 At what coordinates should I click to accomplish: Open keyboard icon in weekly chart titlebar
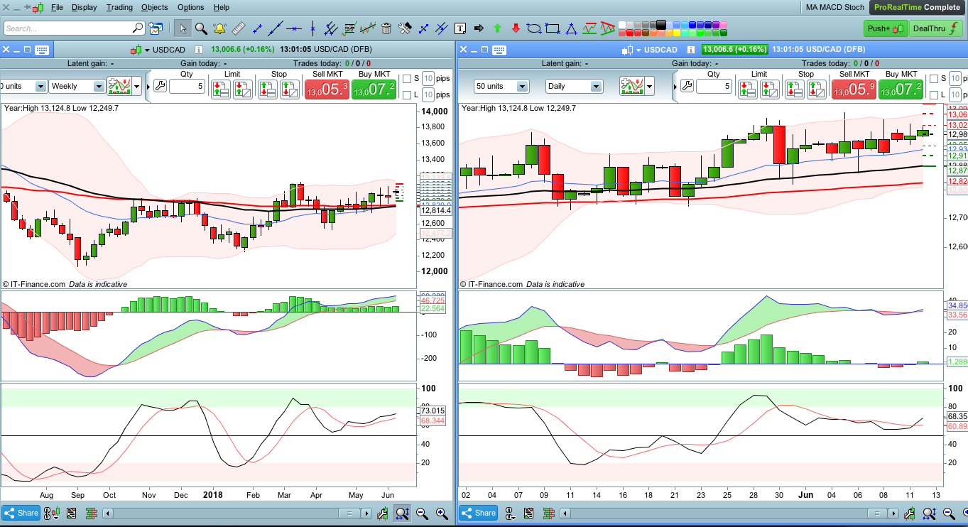click(x=41, y=50)
